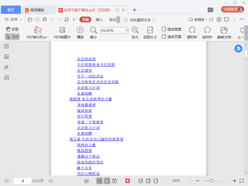
Task: Select 如何才能不羞怯.pdf document tab
Action: tap(92, 10)
